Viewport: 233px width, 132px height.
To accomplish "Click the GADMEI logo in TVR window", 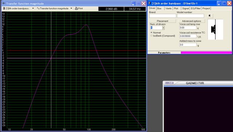I will (x=169, y=83).
